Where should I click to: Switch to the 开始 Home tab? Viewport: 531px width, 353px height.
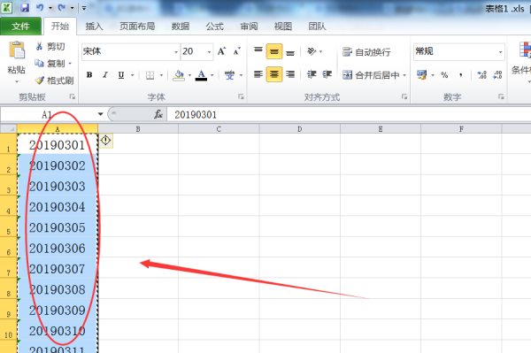click(60, 26)
